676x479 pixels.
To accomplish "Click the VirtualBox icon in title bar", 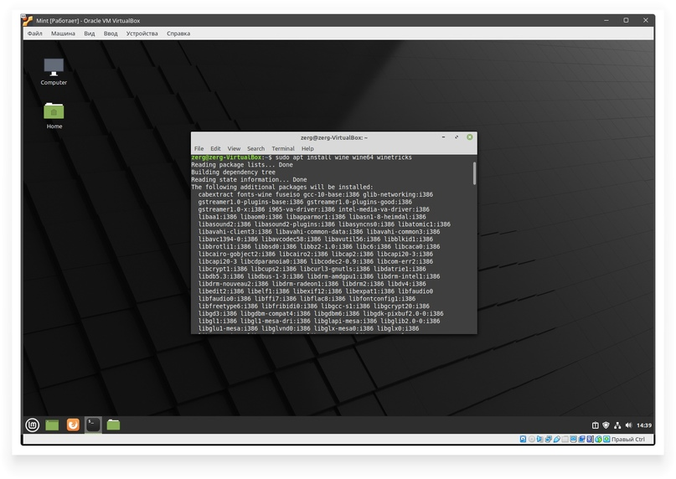I will (x=28, y=20).
